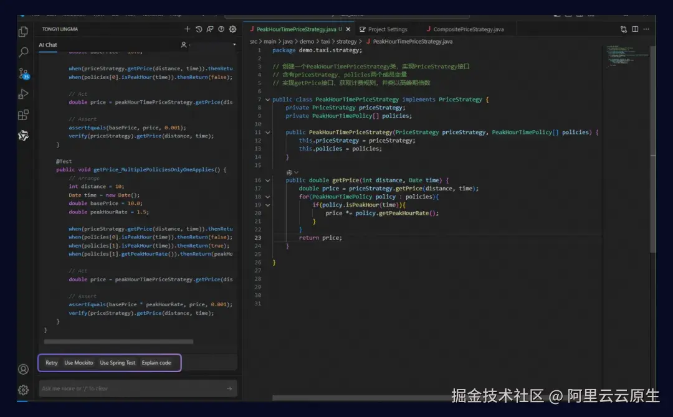Open the compare changes icon in editor toolbar
673x417 pixels.
(x=624, y=29)
